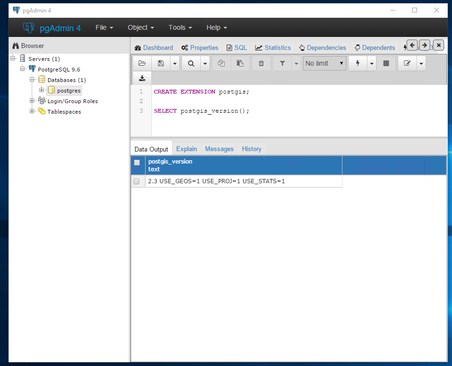
Task: Click the Clear/Edit pencil icon
Action: pyautogui.click(x=407, y=63)
